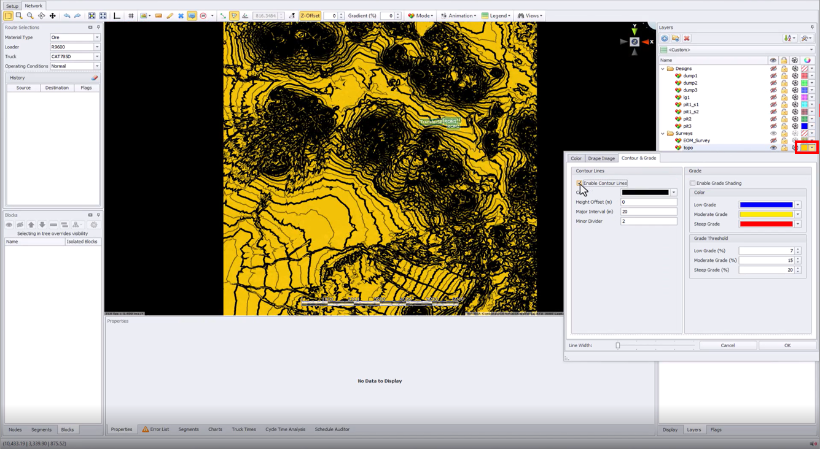Click the add new layer icon
The width and height of the screenshot is (820, 449).
coord(665,39)
